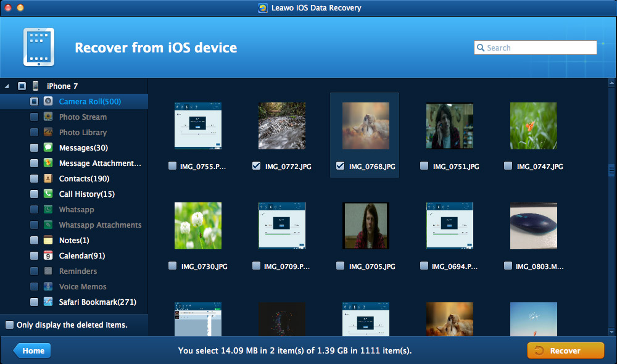Click the Camera Roll icon in sidebar
The width and height of the screenshot is (617, 364).
[48, 101]
